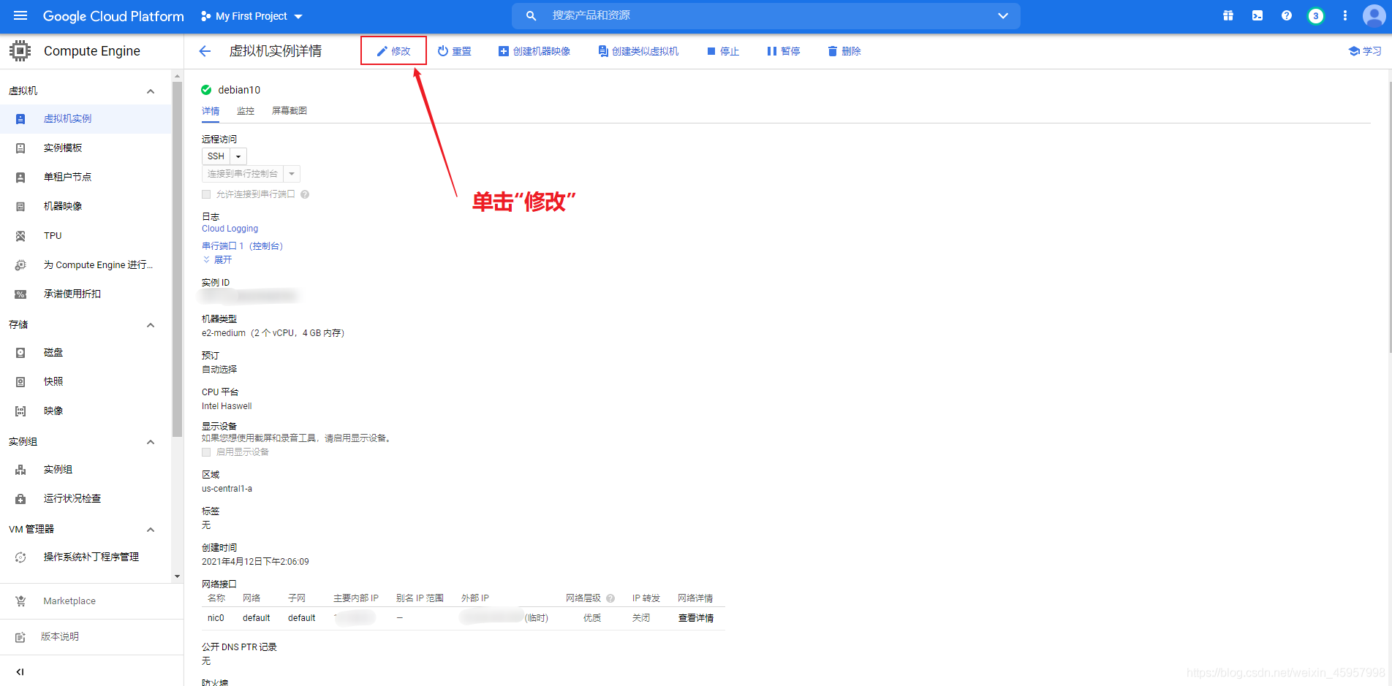Open Cloud Logging link
1392x686 pixels.
(x=230, y=229)
